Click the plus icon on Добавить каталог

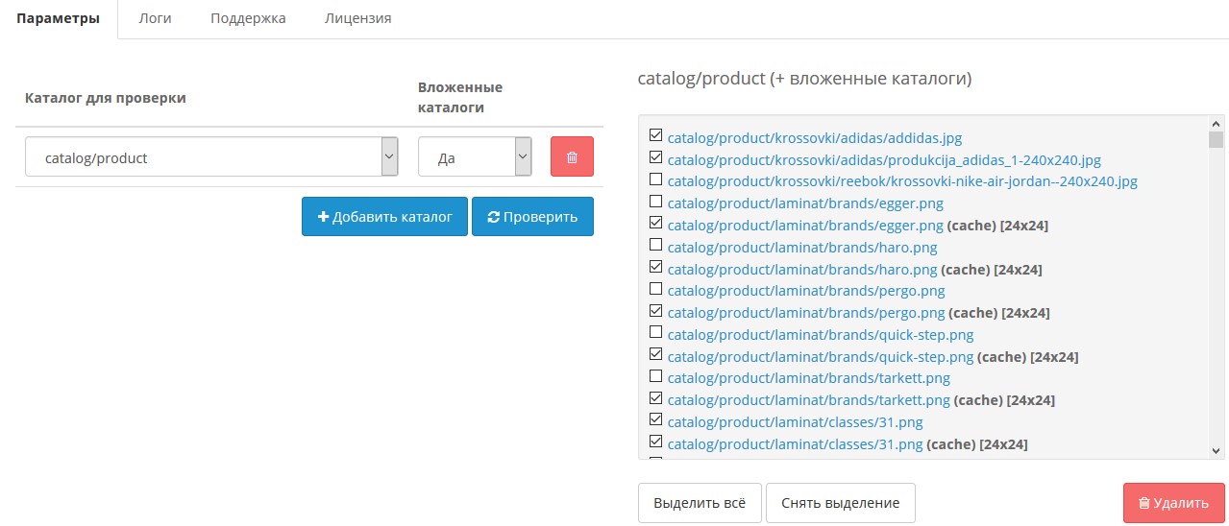pos(324,217)
